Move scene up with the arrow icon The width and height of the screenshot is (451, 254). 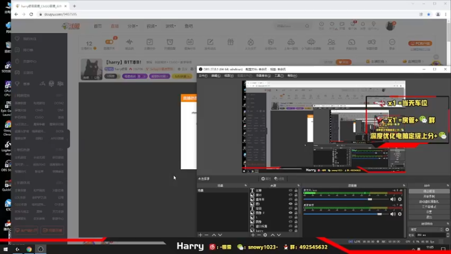pyautogui.click(x=214, y=235)
